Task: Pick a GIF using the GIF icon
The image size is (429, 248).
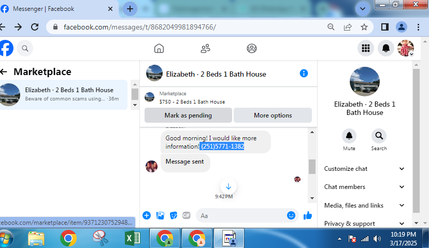Action: 187,215
